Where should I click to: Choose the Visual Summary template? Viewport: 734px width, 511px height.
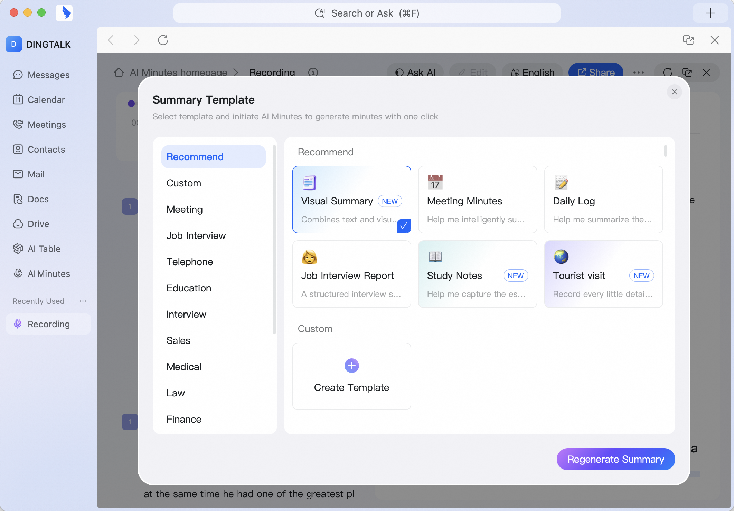pyautogui.click(x=352, y=200)
